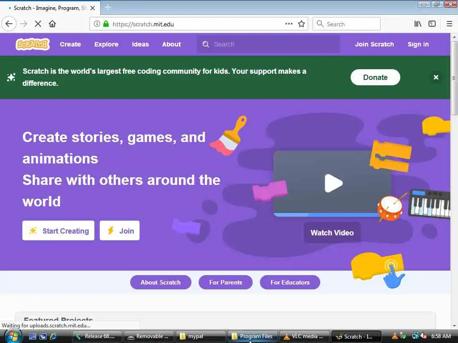Click the Show Desktop taskbar icon
The image size is (458, 343).
pyautogui.click(x=32, y=337)
